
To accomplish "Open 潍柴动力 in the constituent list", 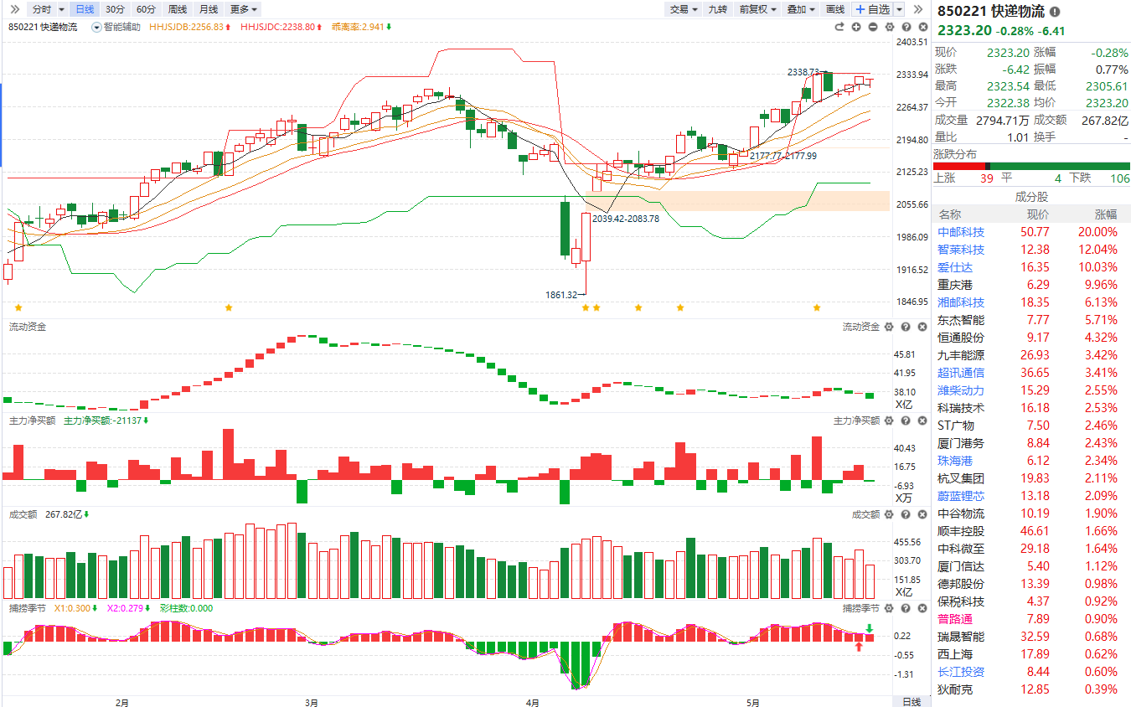I will pyautogui.click(x=961, y=390).
